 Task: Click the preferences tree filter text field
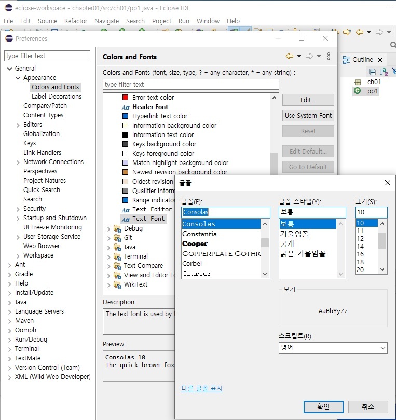pyautogui.click(x=47, y=56)
